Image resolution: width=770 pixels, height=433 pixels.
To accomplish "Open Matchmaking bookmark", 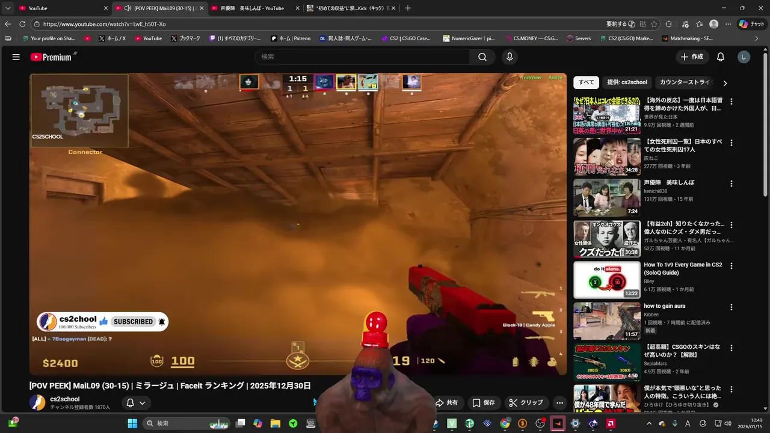I will 687,38.
